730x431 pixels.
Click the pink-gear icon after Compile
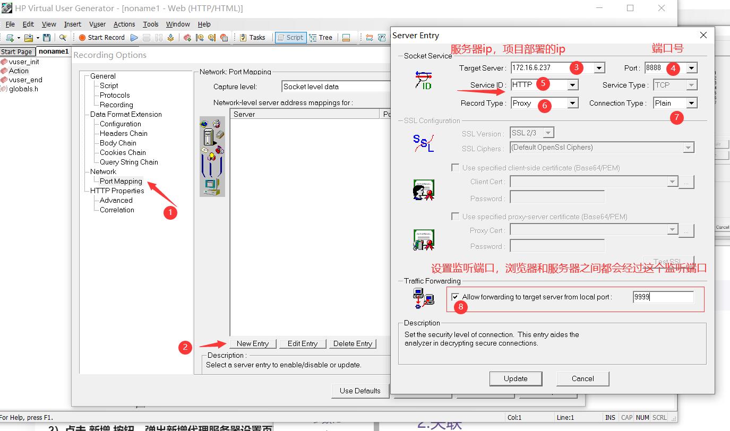point(187,37)
